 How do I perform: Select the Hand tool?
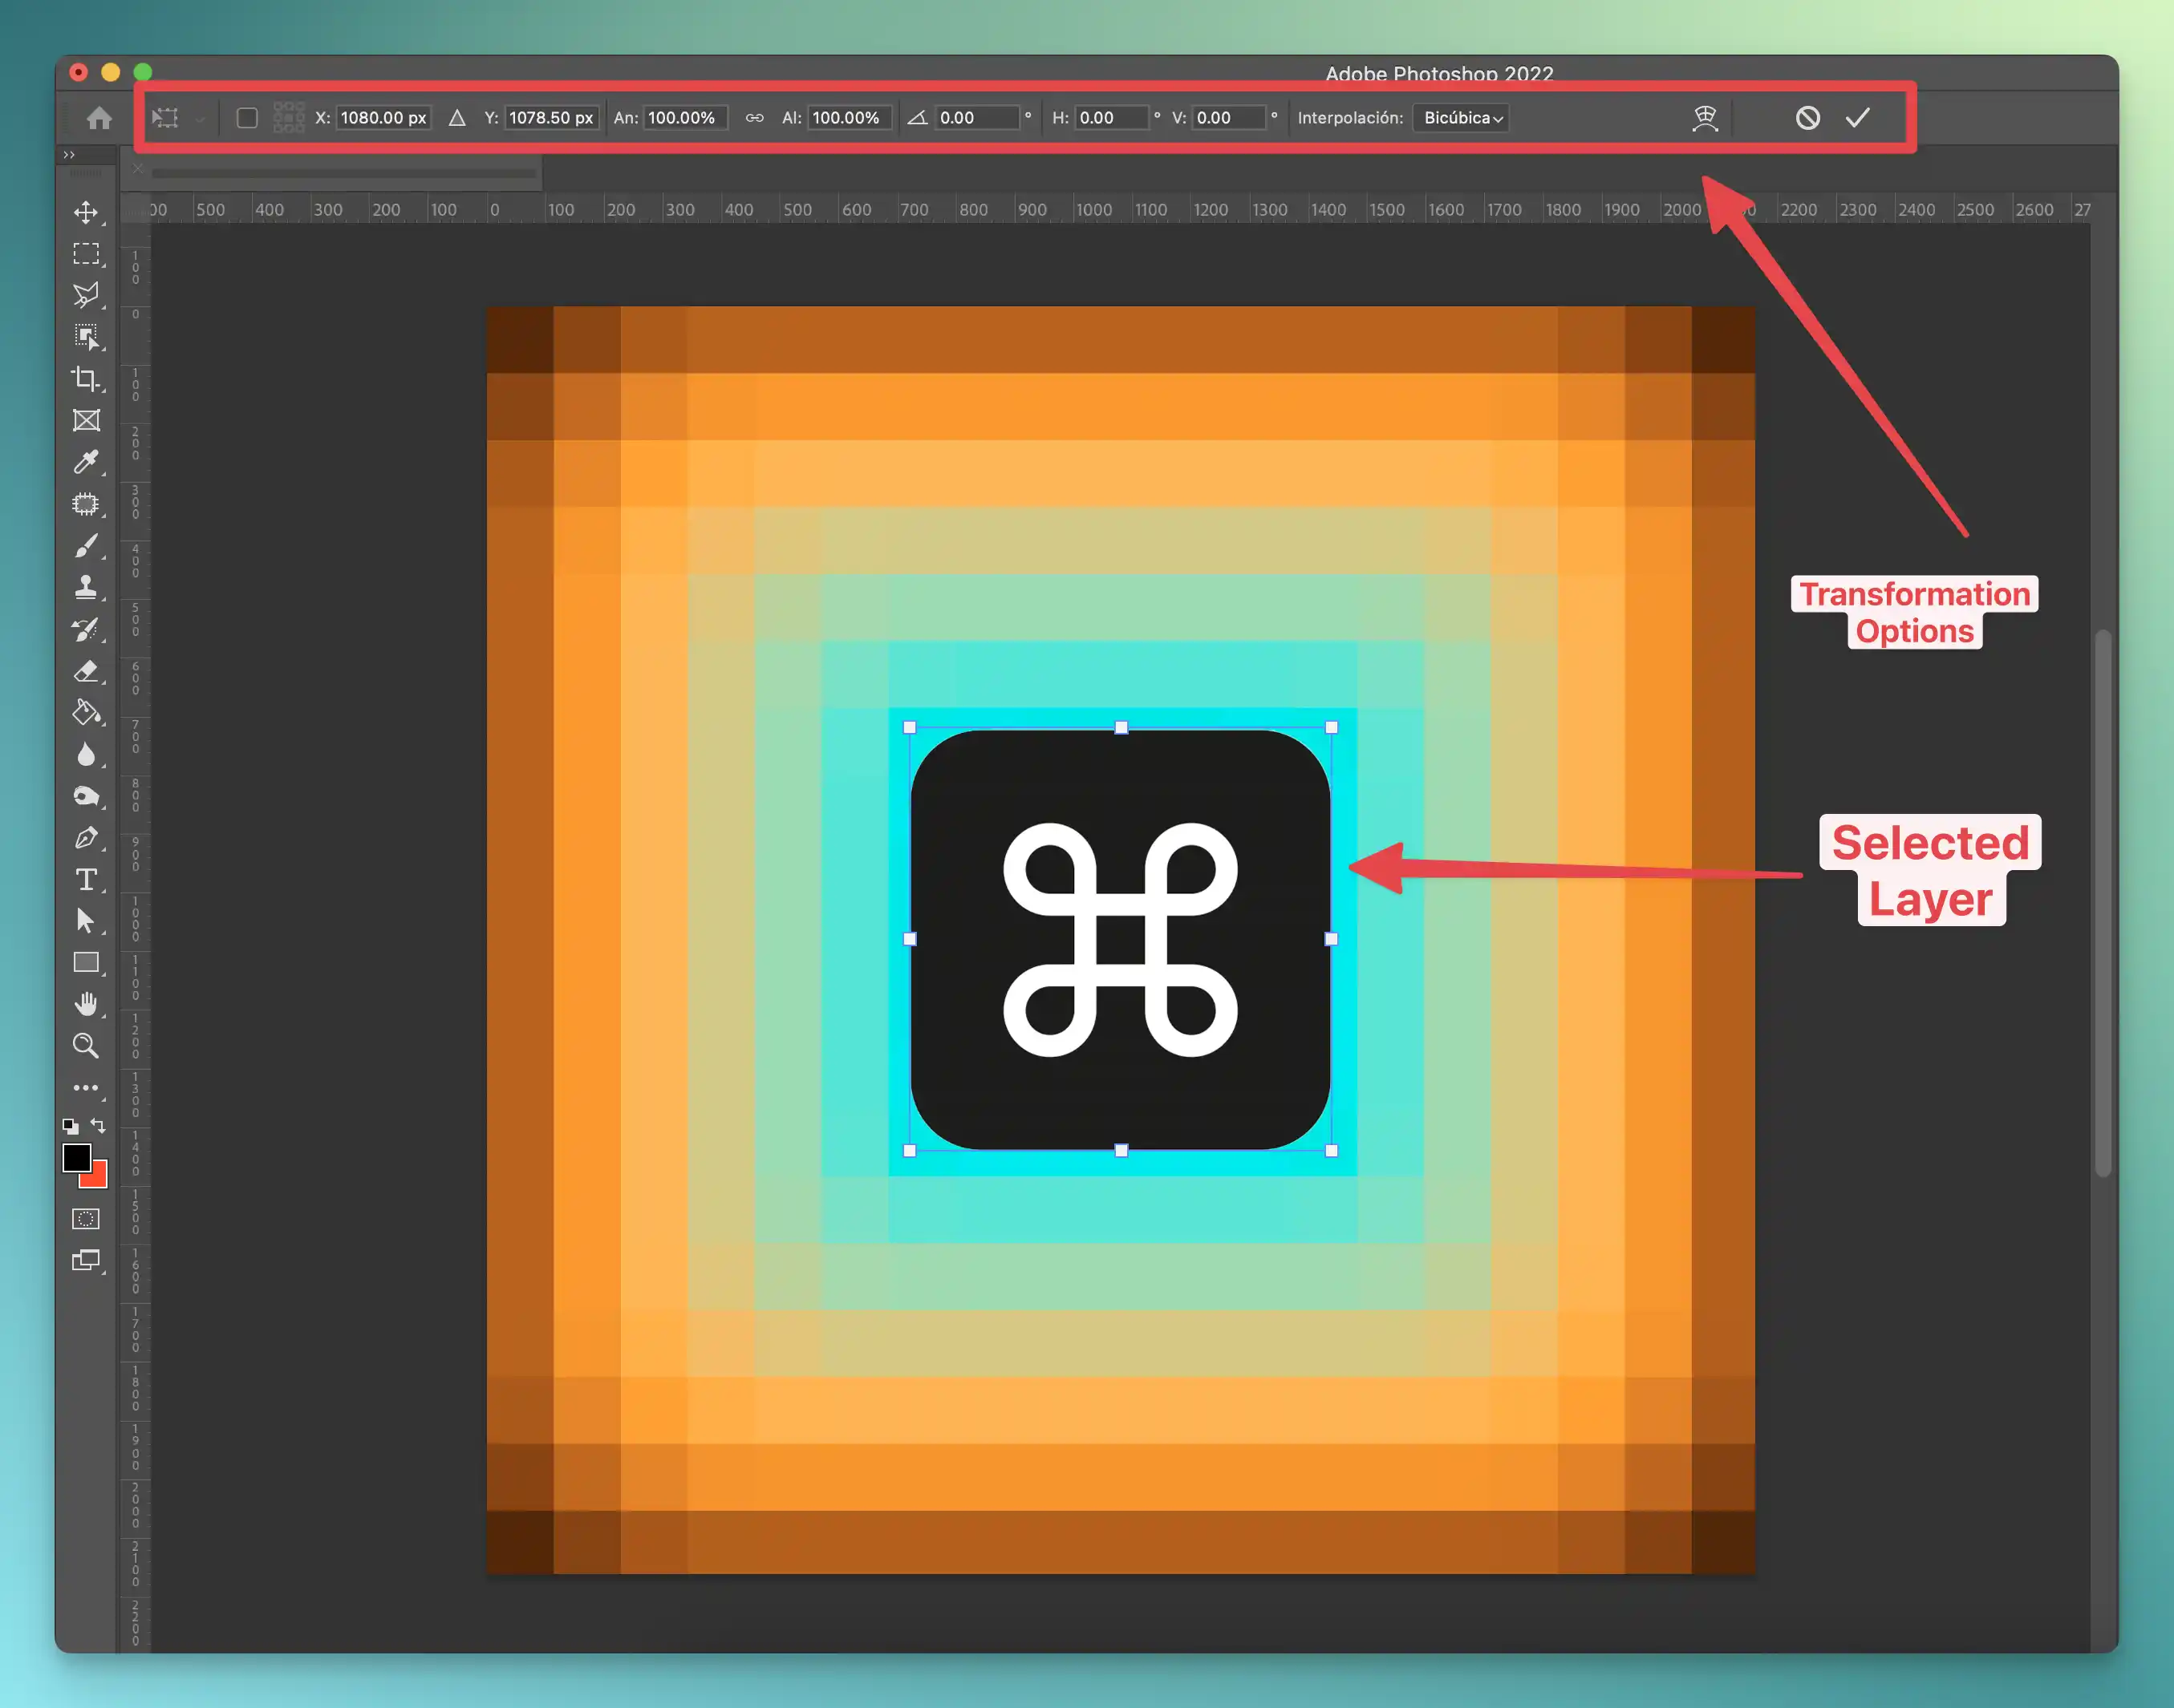coord(86,1004)
